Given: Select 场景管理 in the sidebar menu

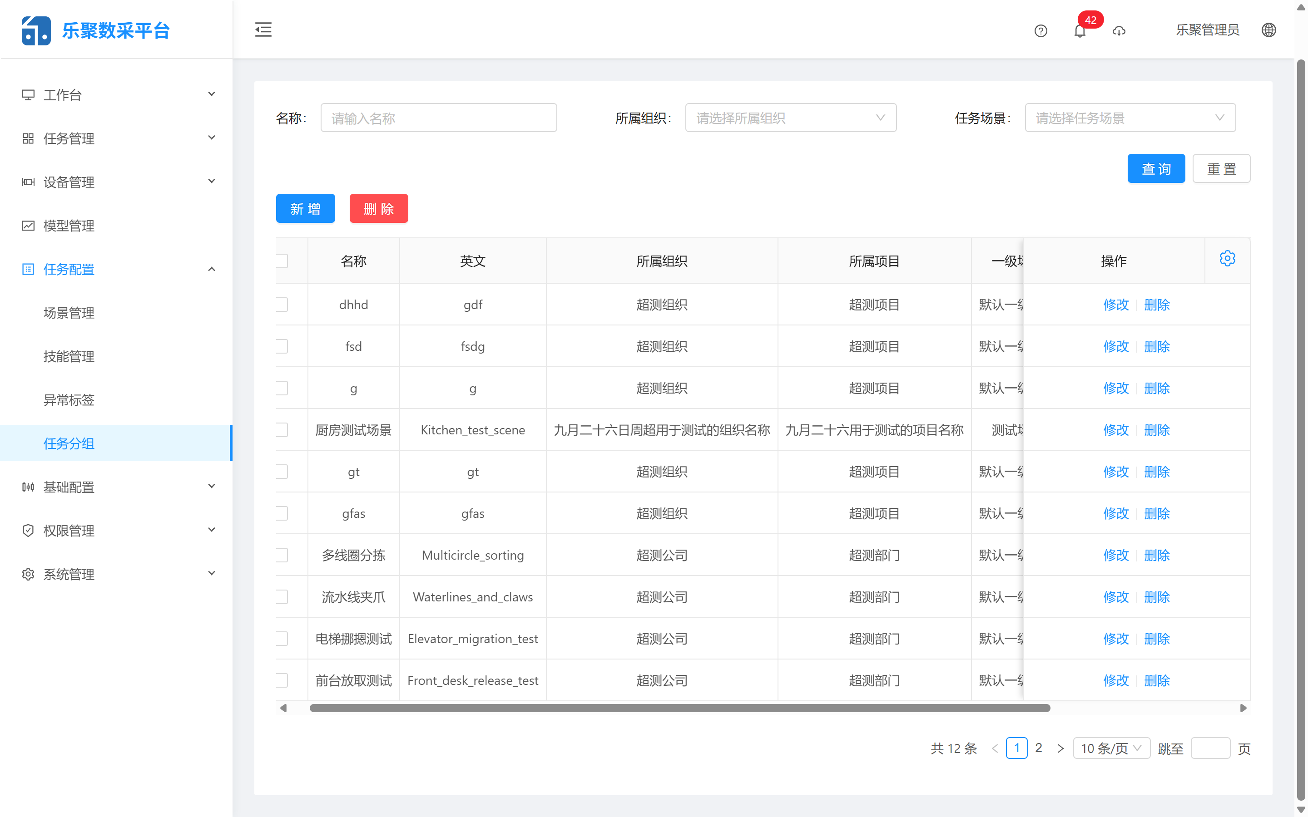Looking at the screenshot, I should 69,312.
